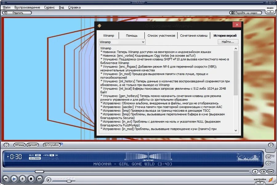Collapse the видео panel arrow
Screen dimensions: 277x185
tap(270, 12)
